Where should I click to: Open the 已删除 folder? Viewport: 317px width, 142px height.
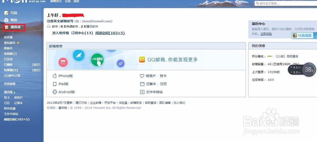pyautogui.click(x=8, y=64)
